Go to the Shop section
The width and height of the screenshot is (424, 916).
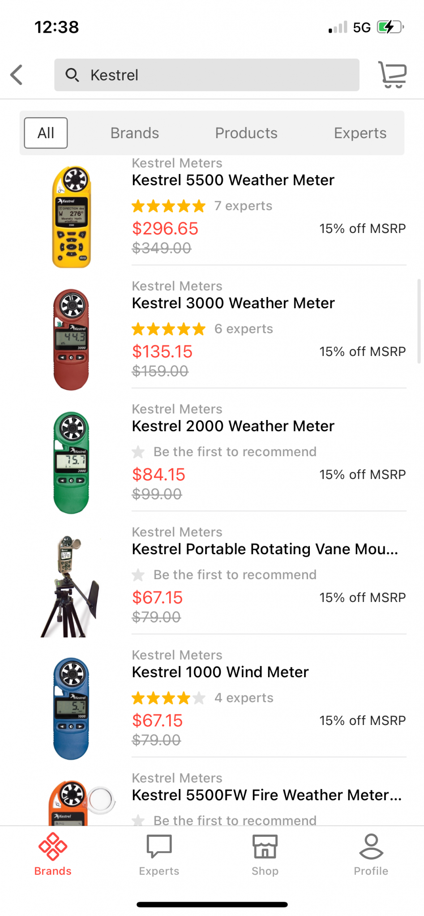tap(265, 854)
